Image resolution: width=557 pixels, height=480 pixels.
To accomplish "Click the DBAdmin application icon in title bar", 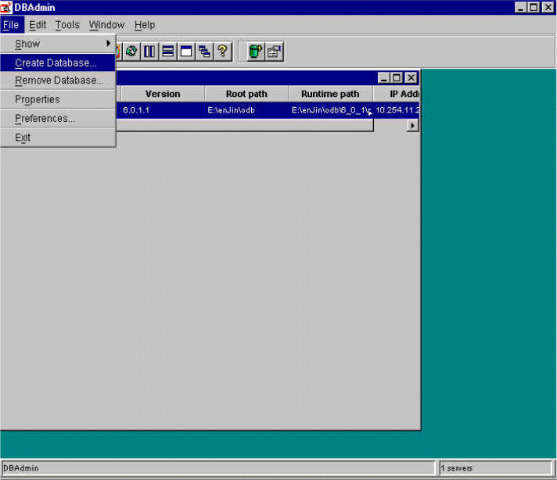I will pyautogui.click(x=6, y=7).
